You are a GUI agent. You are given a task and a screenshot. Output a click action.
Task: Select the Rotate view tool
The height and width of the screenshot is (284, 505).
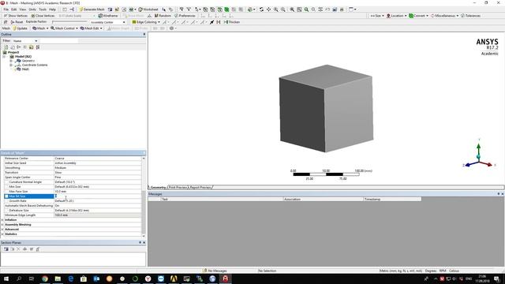coord(261,9)
